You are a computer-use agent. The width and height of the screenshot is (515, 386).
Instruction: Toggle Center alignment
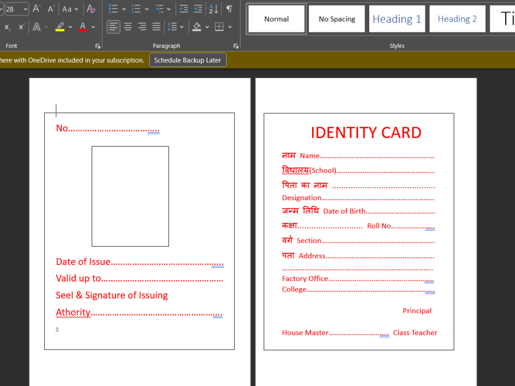(128, 27)
